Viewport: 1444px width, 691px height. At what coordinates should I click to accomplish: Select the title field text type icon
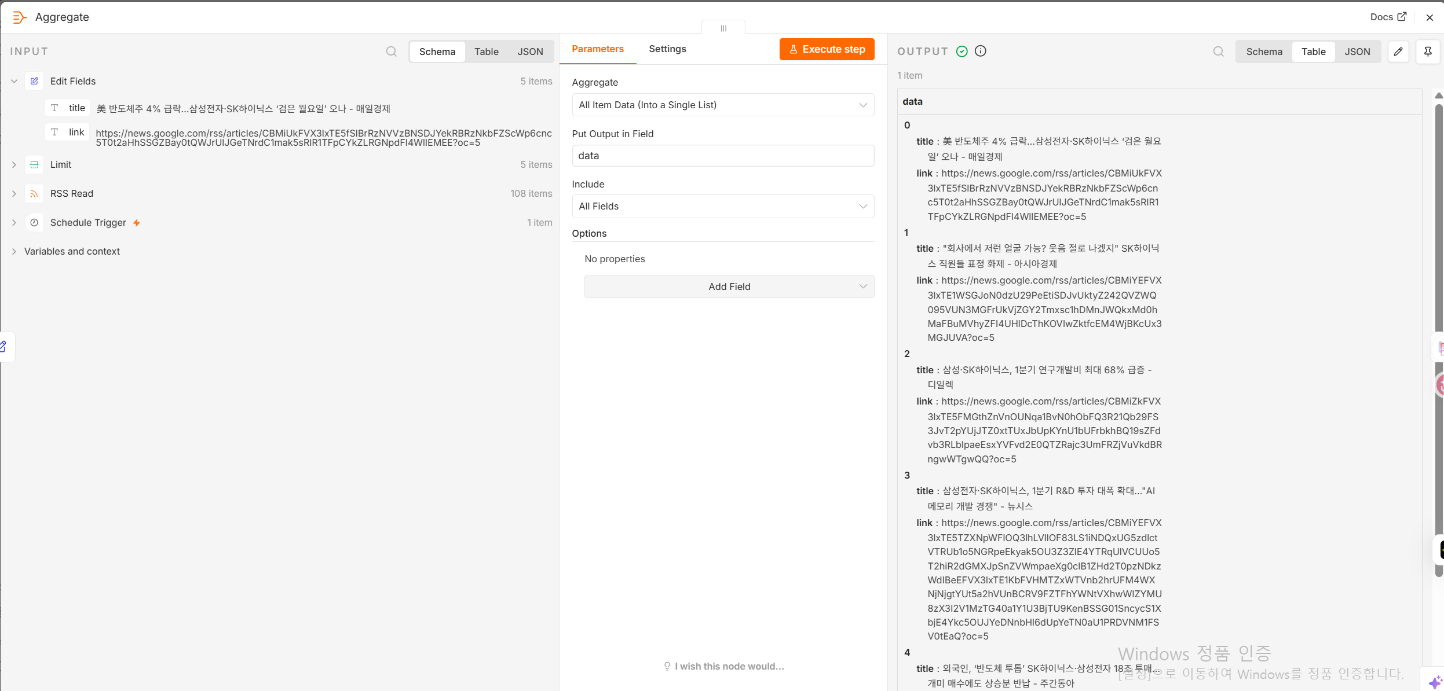pos(54,108)
